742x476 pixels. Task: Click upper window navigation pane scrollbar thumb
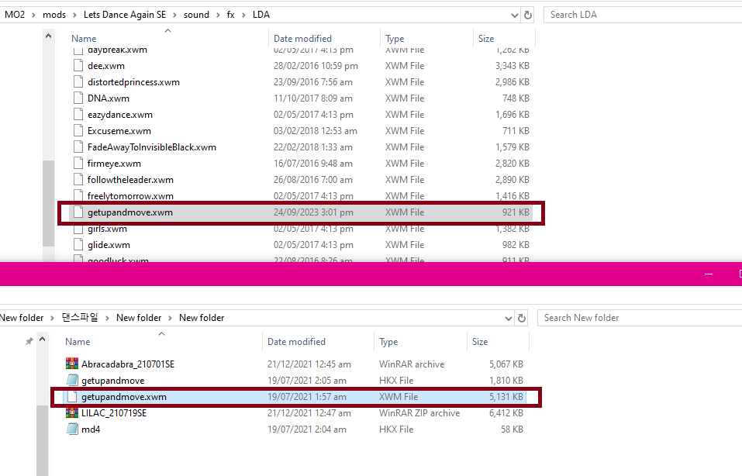[x=48, y=203]
